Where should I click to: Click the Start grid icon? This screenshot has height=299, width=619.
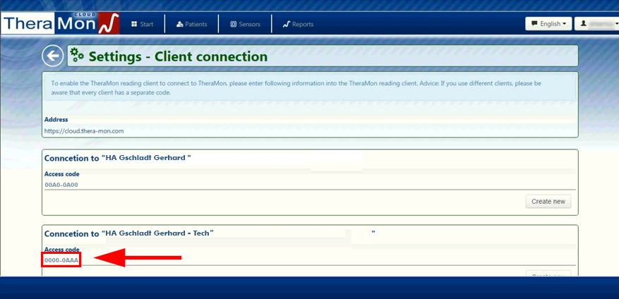[x=134, y=25]
